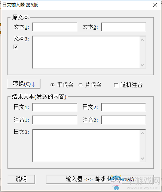The height and width of the screenshot is (192, 162).
Task: Click the 文本3 scrollbar down arrow
Action: (x=143, y=65)
